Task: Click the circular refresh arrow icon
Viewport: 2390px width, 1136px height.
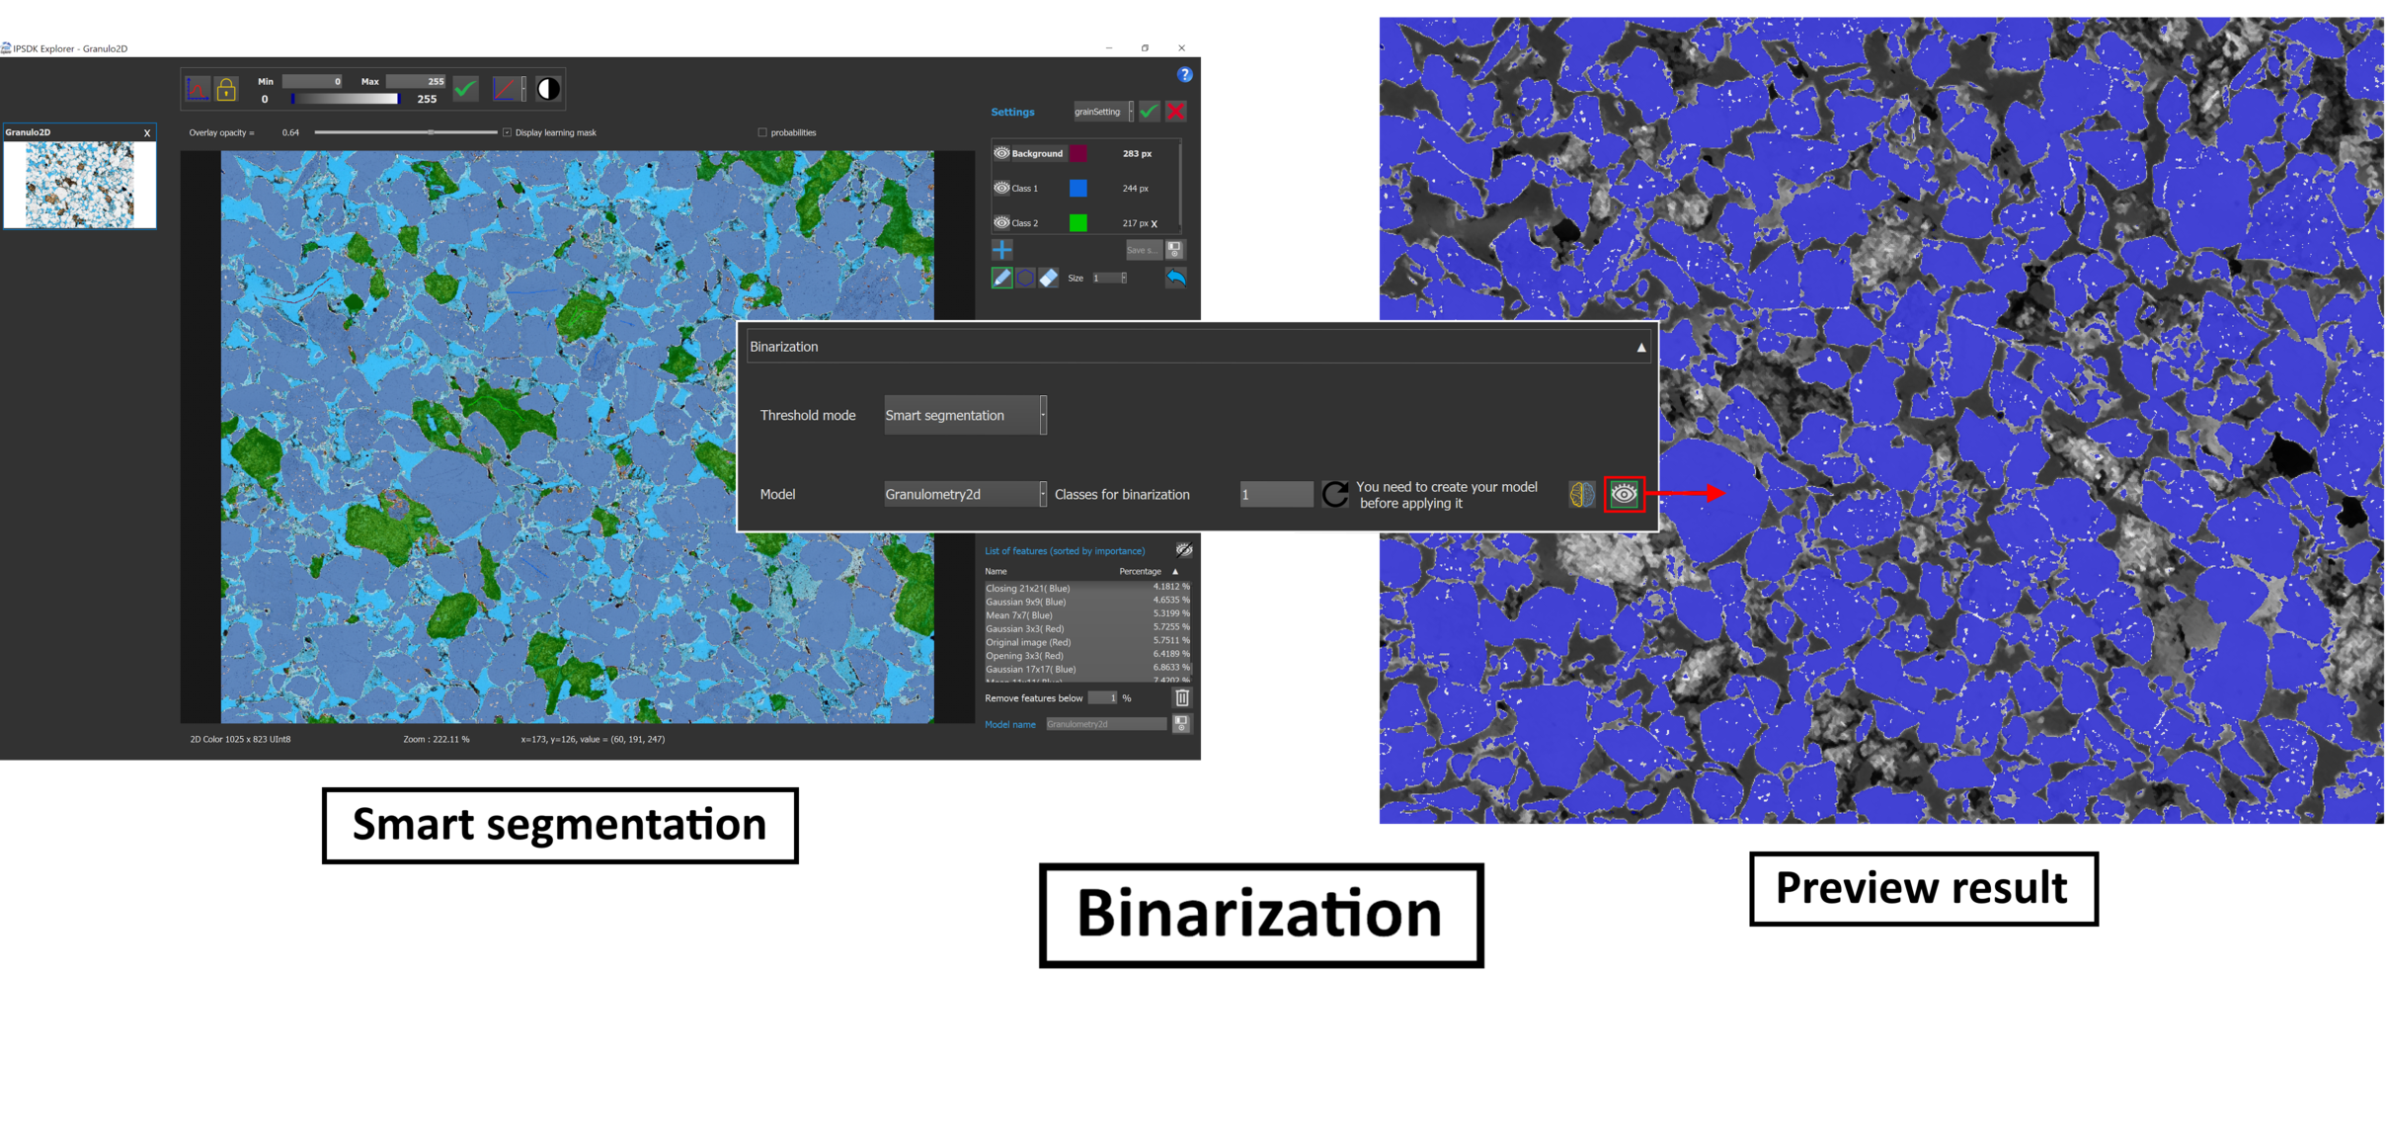Action: (x=1334, y=494)
